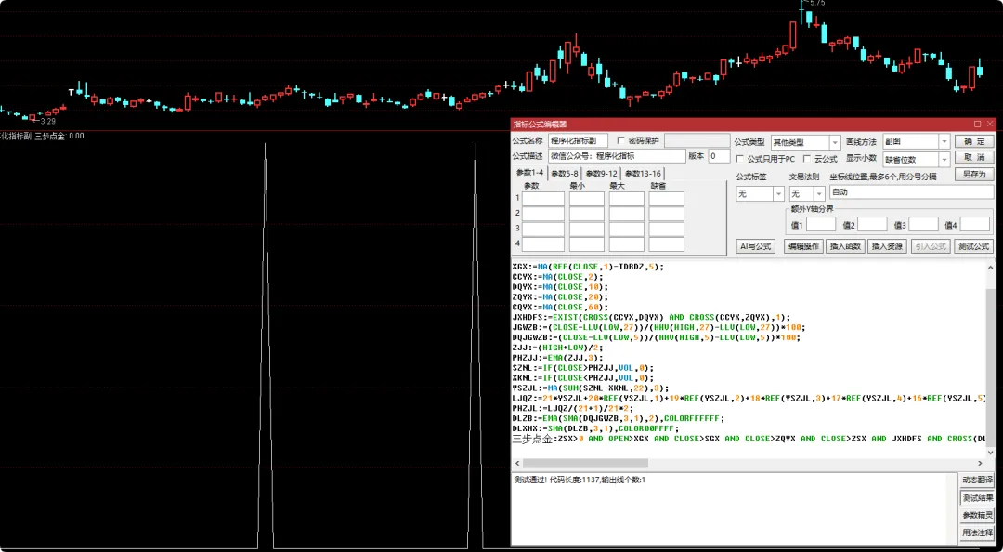
Task: Click the XGX:=MA(REF(CLOSE,1) code line
Action: click(589, 267)
